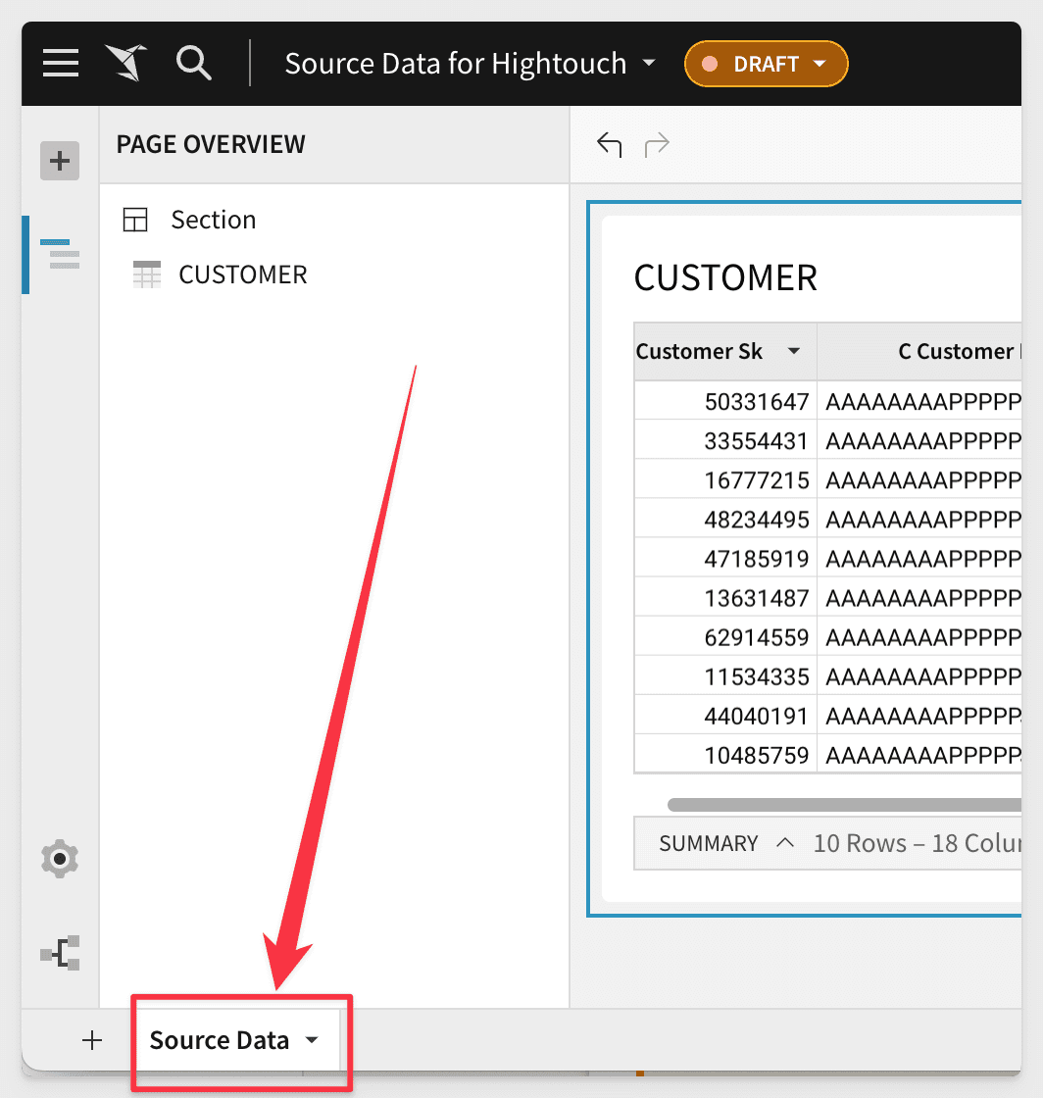Select cell with value 50331647
Viewport: 1043px width, 1098px height.
(x=756, y=401)
